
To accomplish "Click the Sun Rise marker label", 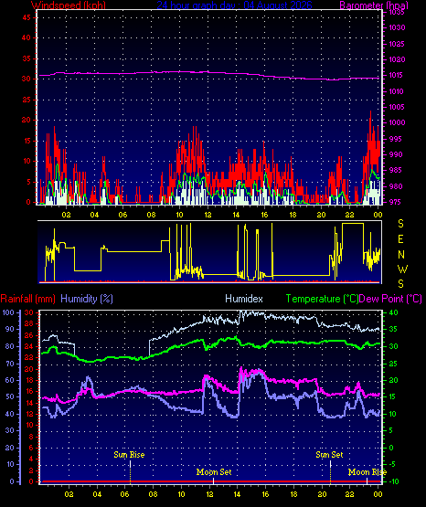I will [129, 455].
